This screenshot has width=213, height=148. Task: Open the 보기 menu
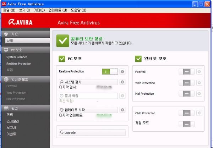point(24,10)
